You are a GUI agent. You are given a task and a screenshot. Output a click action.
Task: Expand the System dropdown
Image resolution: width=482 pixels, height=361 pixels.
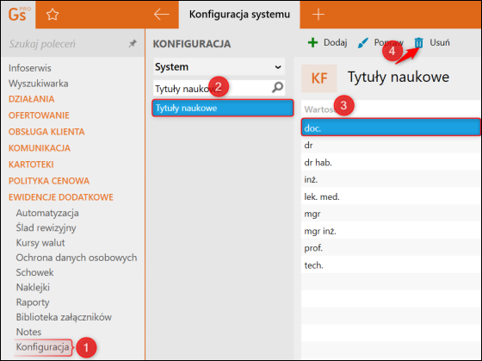coord(219,67)
